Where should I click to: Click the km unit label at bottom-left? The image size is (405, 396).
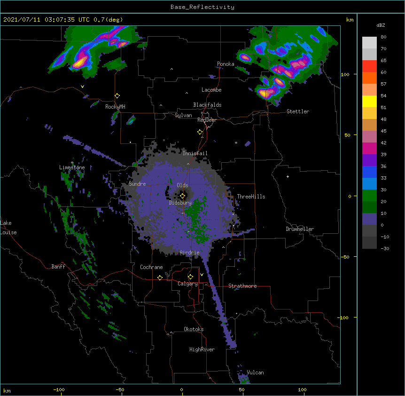click(7, 390)
